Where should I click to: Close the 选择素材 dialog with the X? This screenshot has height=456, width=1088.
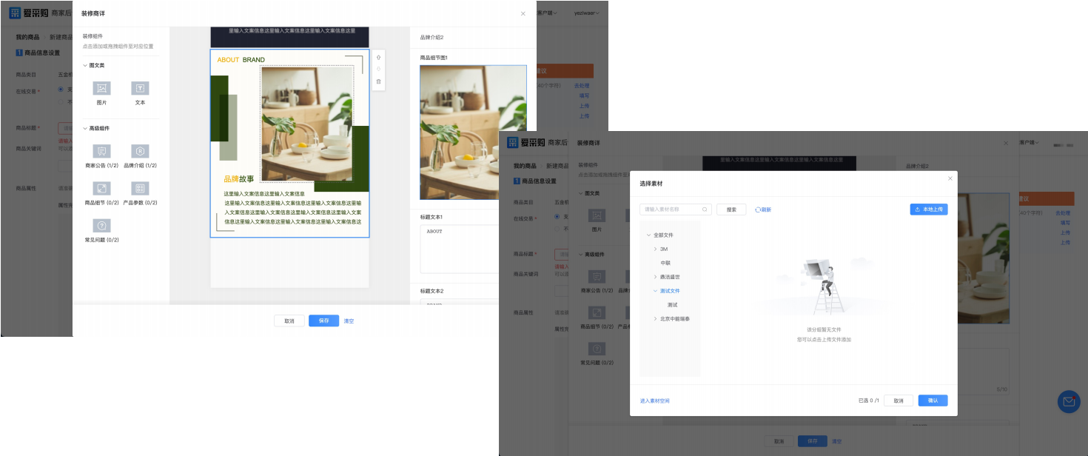coord(950,178)
